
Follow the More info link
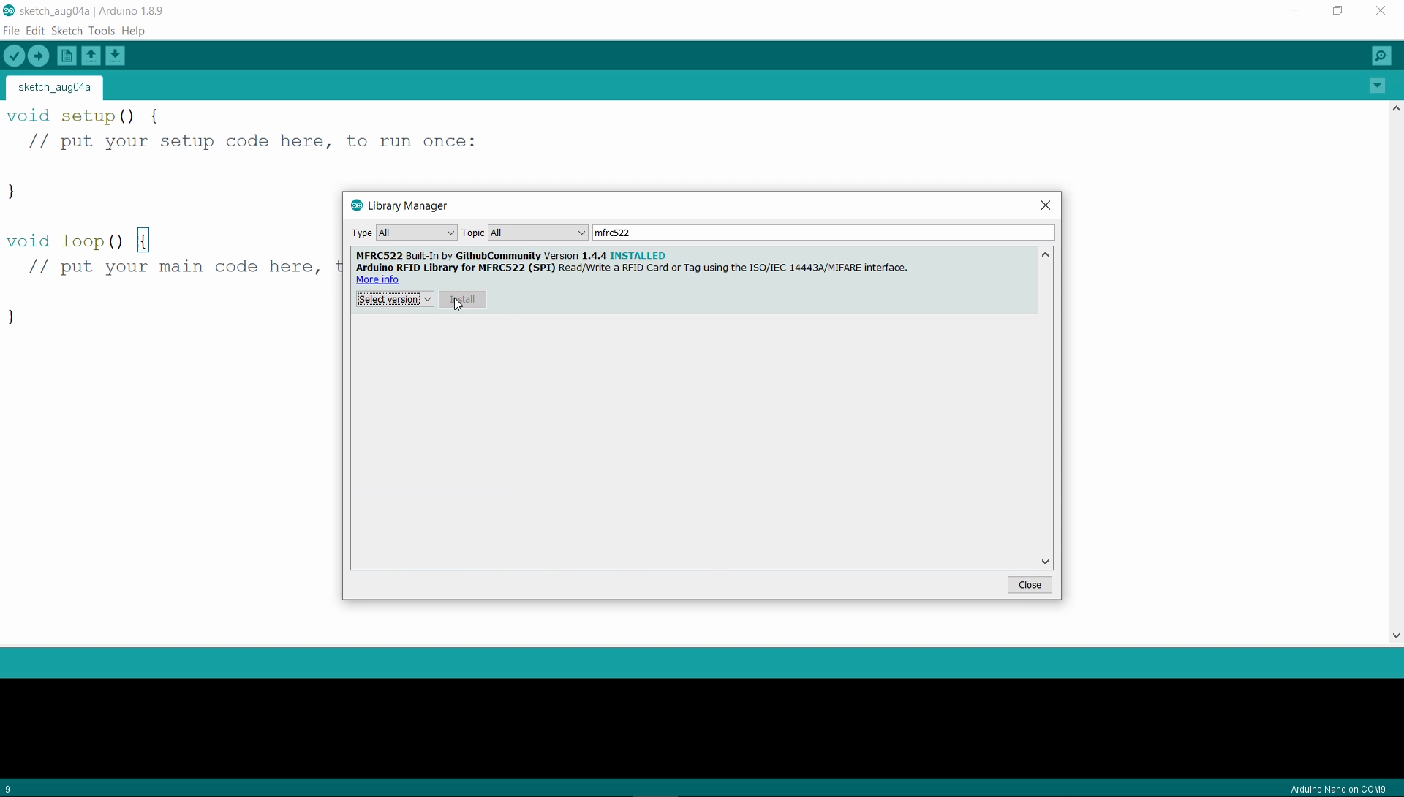point(377,279)
